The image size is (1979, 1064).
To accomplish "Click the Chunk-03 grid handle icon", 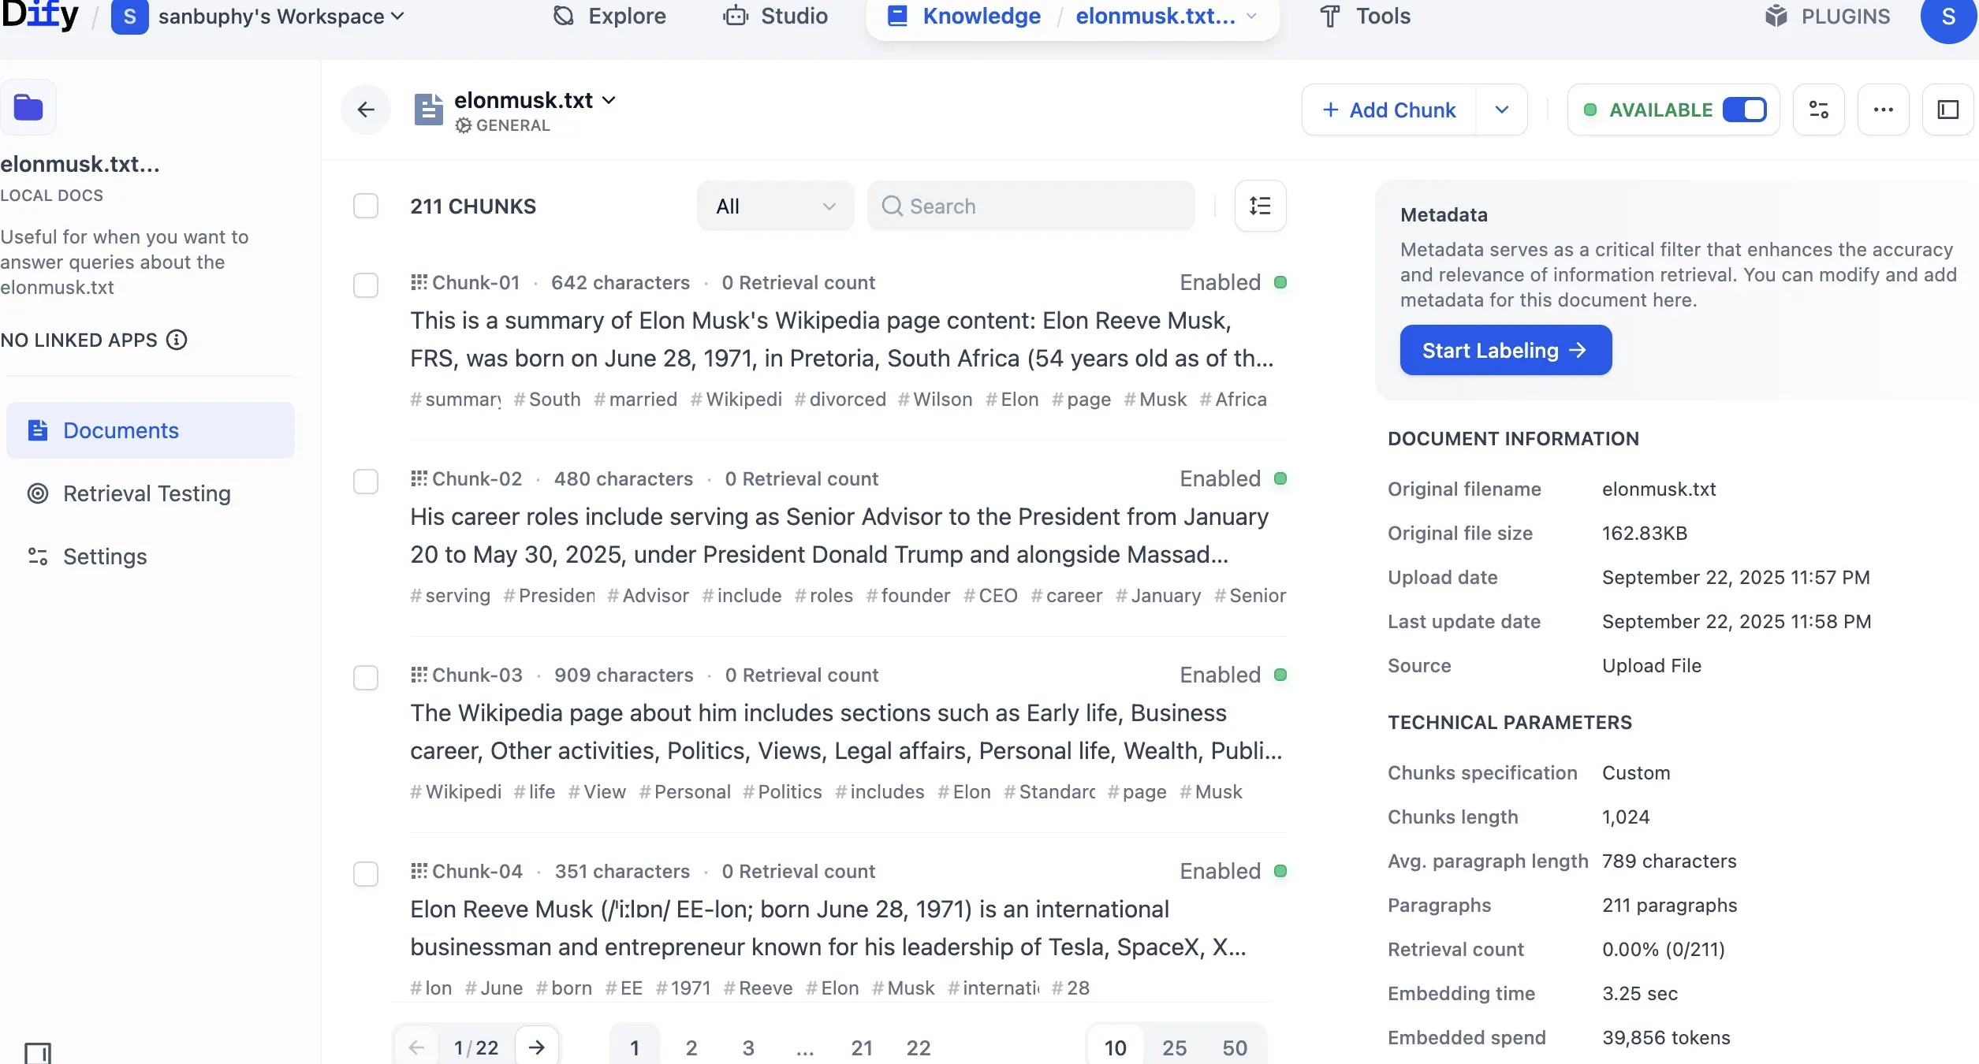I will (419, 675).
